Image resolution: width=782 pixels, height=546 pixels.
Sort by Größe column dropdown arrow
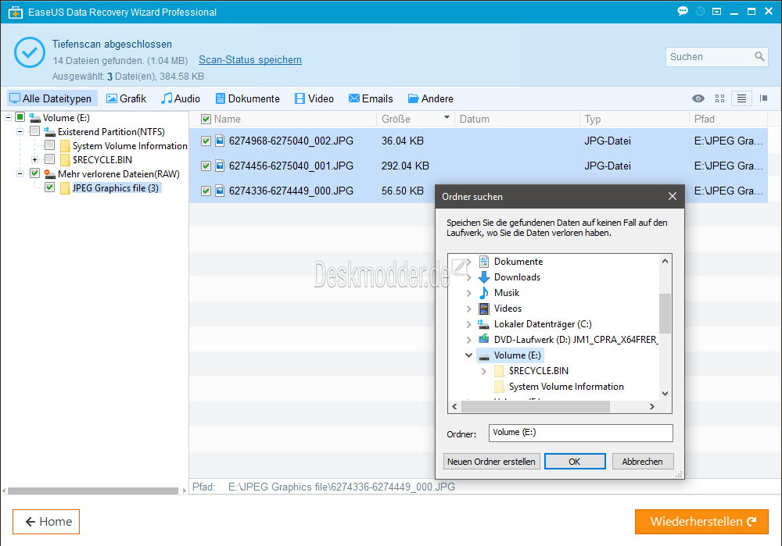[447, 118]
